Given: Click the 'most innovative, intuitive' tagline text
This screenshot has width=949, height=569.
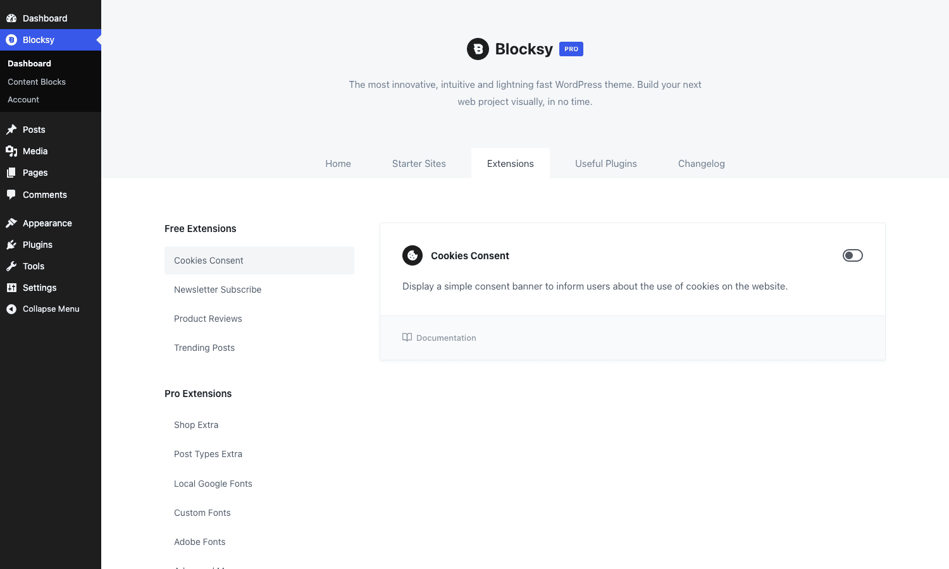Looking at the screenshot, I should coord(525,93).
